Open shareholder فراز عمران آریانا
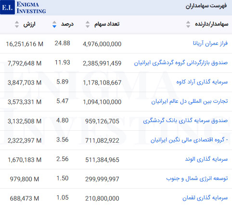Viewport: 232px width, 207px height. pos(210,43)
